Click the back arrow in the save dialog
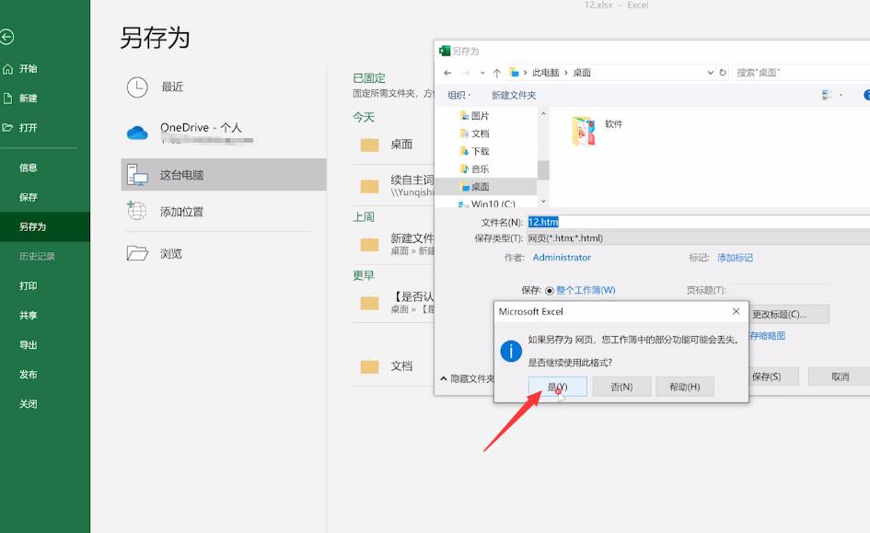Viewport: 870px width, 533px height. (x=447, y=73)
